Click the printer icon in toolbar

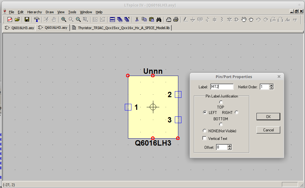[176, 20]
